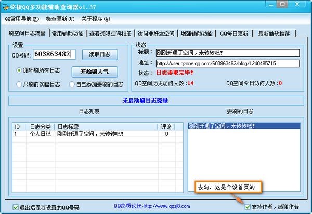Toggle the 退出后保存设置的QQ号码 checkbox
Image resolution: width=312 pixels, height=214 pixels.
(16, 207)
